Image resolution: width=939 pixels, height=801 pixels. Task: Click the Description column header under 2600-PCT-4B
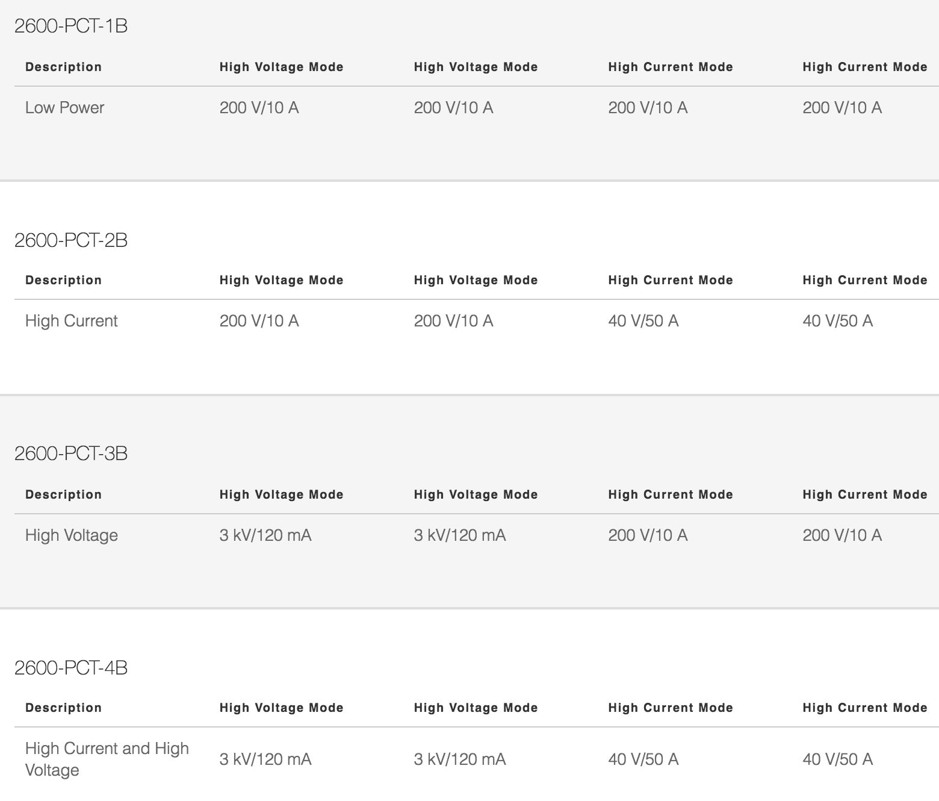(63, 708)
